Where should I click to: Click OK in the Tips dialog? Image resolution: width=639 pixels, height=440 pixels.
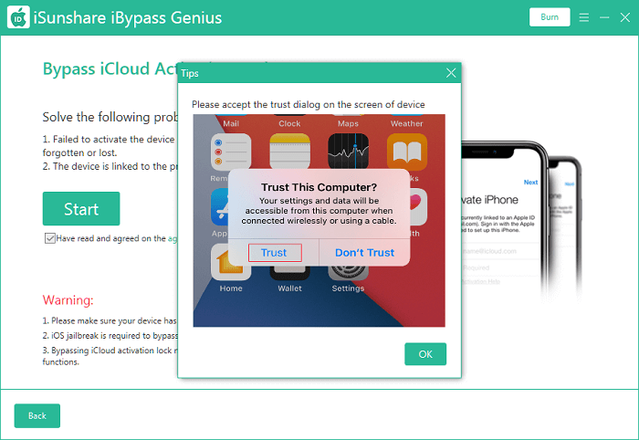tap(425, 354)
